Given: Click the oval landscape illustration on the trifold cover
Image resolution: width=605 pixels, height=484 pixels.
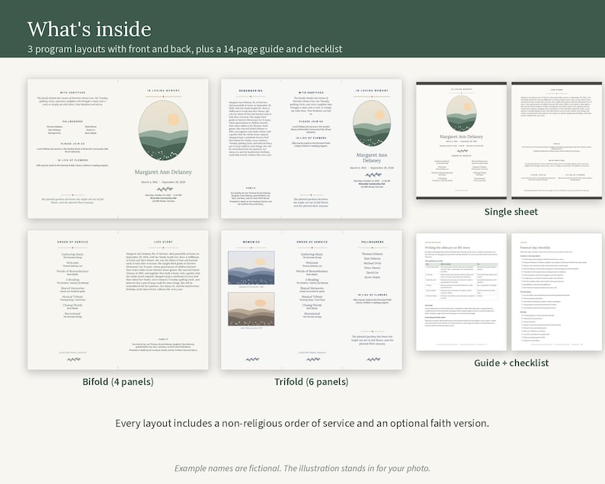Looking at the screenshot, I should pyautogui.click(x=372, y=123).
